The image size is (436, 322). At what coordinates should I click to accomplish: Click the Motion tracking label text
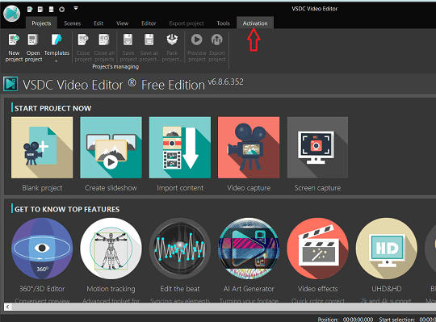[111, 289]
